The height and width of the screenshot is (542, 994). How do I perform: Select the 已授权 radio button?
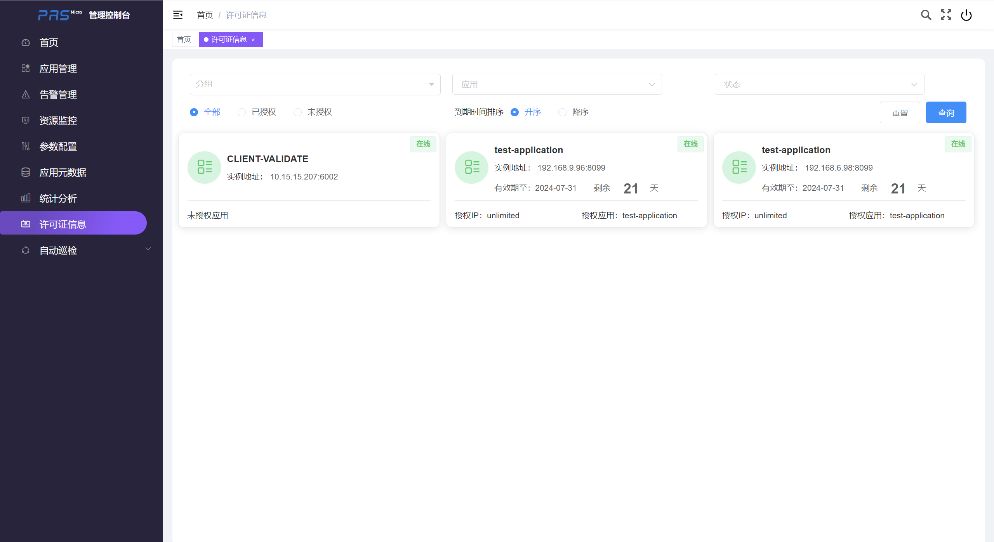click(242, 112)
